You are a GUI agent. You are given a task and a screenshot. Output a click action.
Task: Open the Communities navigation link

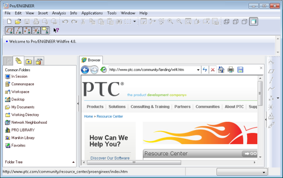pos(208,107)
